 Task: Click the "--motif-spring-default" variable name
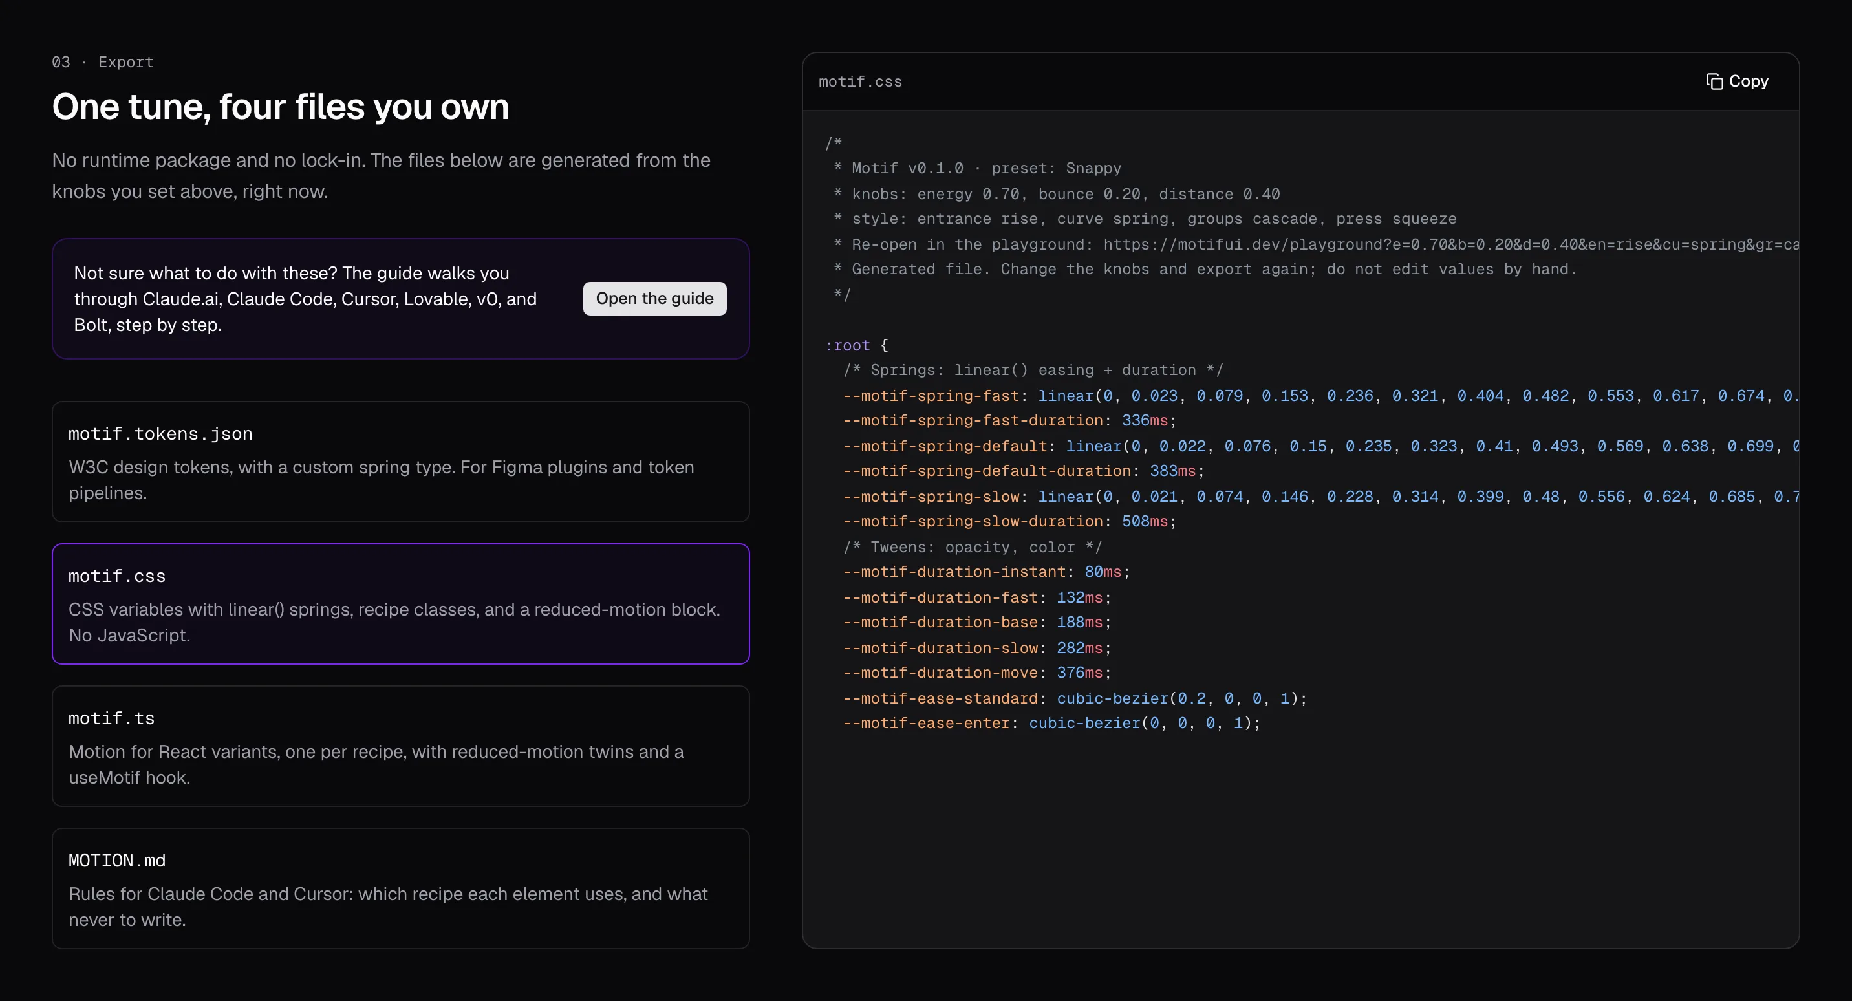945,447
